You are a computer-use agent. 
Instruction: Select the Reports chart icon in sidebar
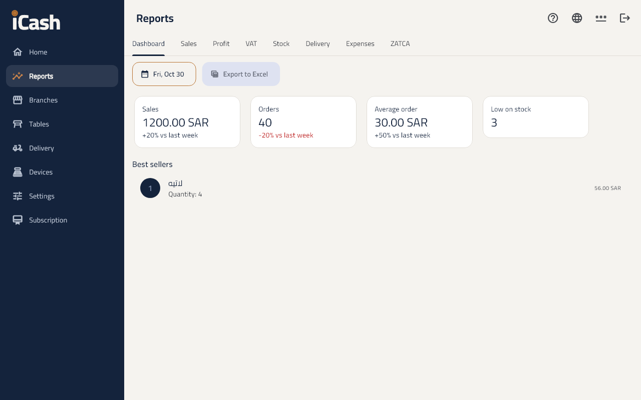[x=18, y=76]
